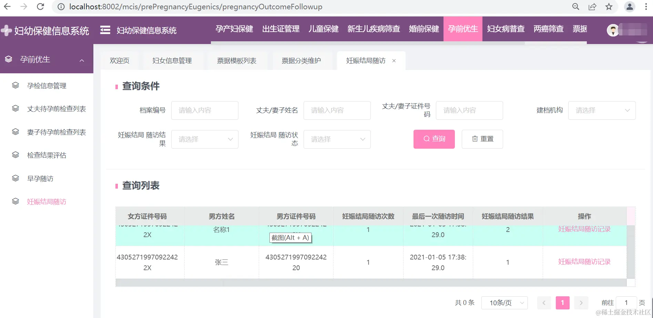The height and width of the screenshot is (318, 653).
Task: Reload the page with refresh icon
Action: point(40,7)
